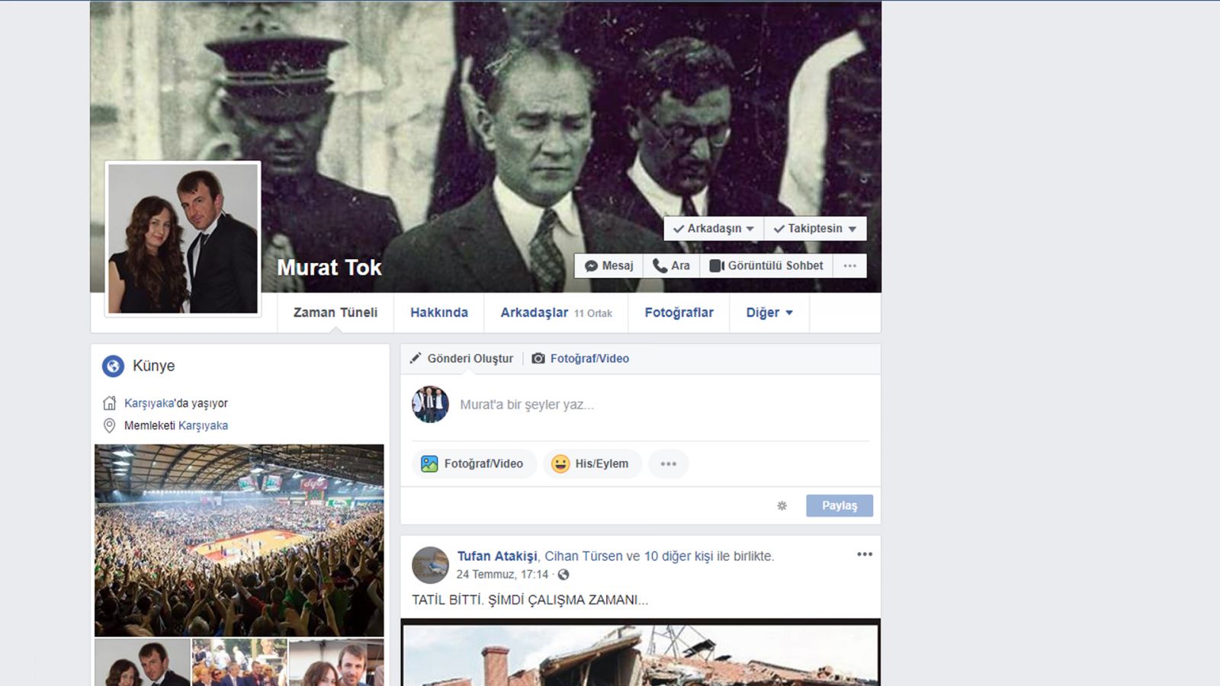
Task: Click the green photo icon for Fotoğraf/Video
Action: pyautogui.click(x=429, y=463)
